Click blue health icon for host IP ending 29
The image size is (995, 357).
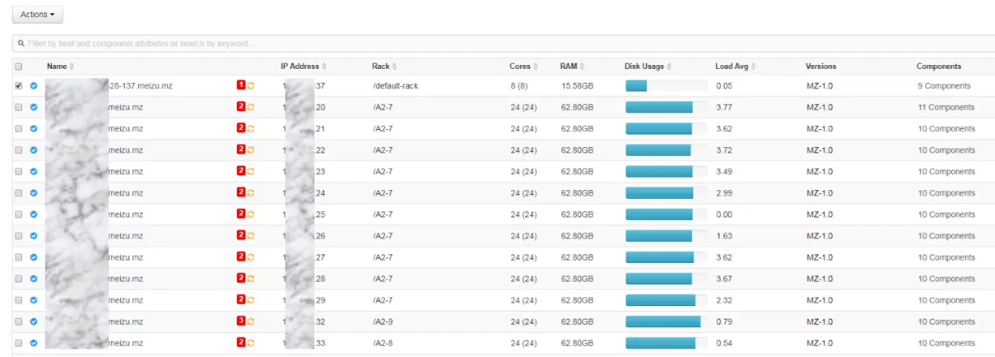34,301
